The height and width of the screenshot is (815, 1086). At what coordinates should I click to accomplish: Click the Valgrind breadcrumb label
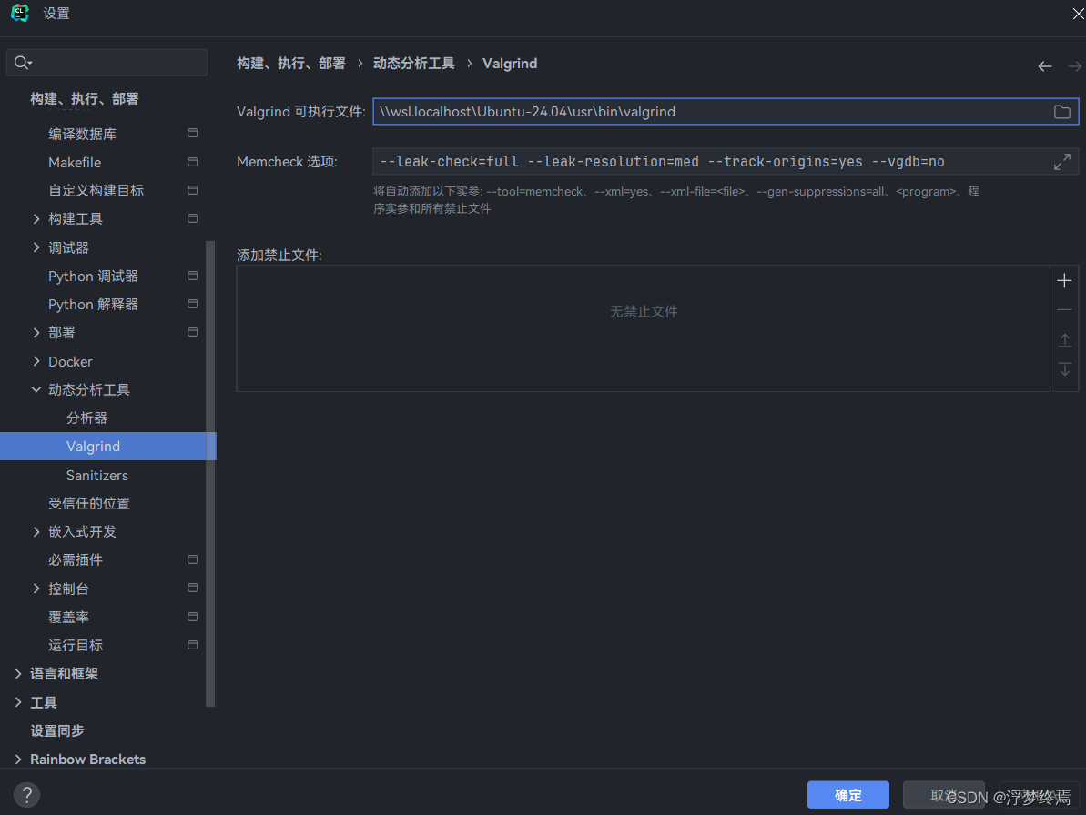510,64
